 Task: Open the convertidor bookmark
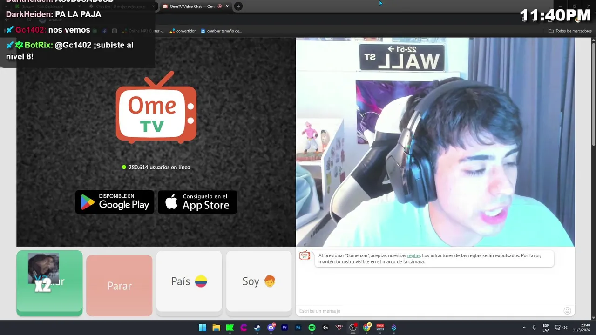(x=183, y=31)
